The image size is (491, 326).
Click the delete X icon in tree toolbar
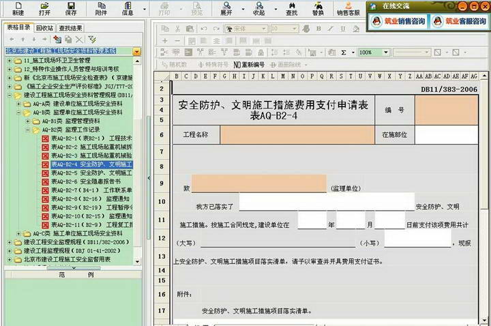tap(79, 40)
